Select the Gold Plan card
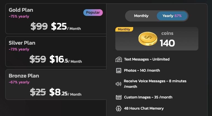Screen dimensions: 212x116 (56, 19)
